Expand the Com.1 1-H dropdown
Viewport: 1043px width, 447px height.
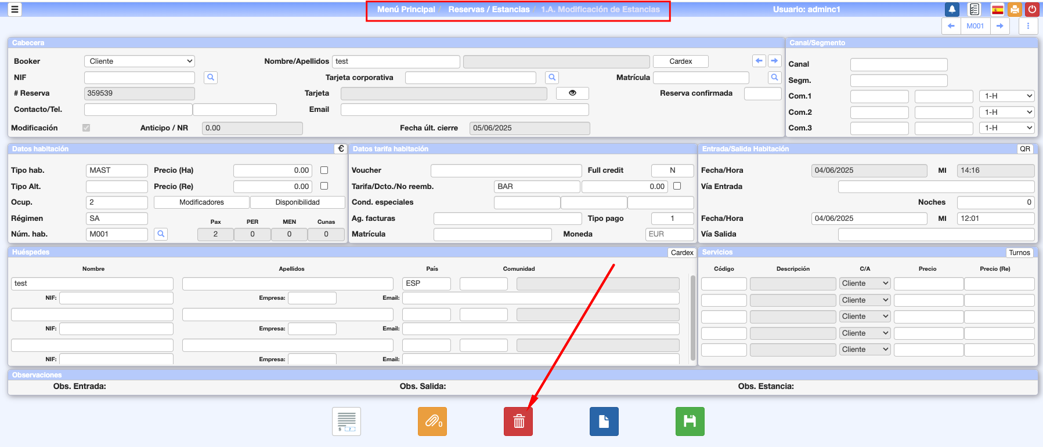point(1008,96)
